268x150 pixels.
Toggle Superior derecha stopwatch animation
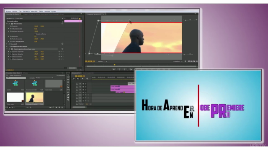[x=11, y=54]
